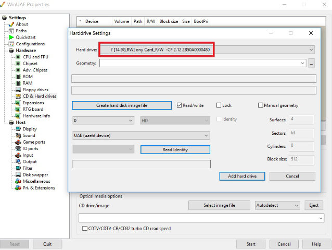The height and width of the screenshot is (250, 332).
Task: Click the Block size input field
Action: [x=301, y=160]
